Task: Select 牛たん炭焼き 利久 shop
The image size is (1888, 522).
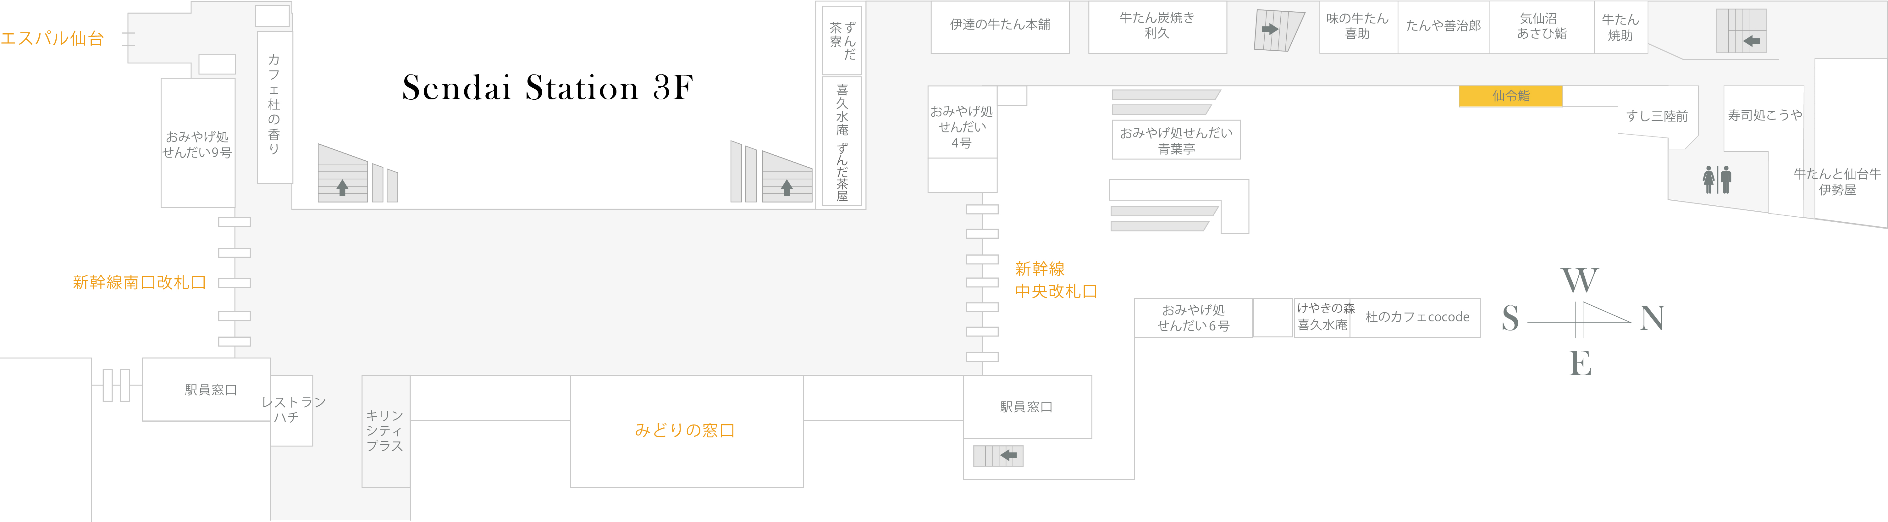Action: (1157, 27)
